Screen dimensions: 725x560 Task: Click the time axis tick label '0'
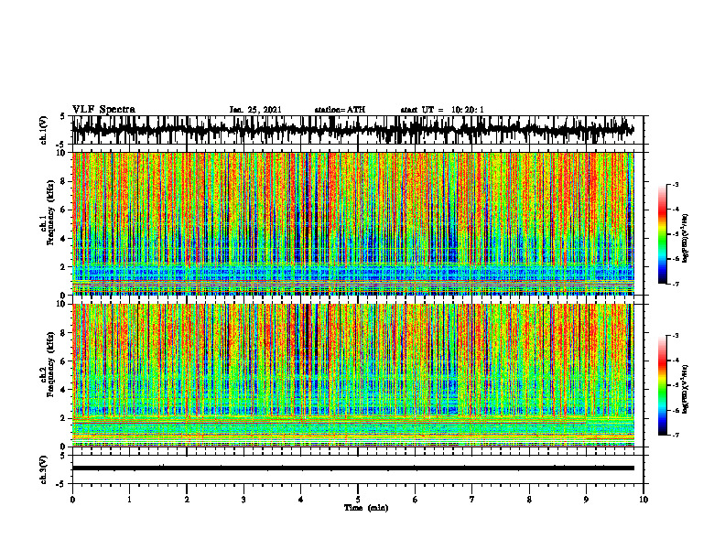(x=72, y=500)
